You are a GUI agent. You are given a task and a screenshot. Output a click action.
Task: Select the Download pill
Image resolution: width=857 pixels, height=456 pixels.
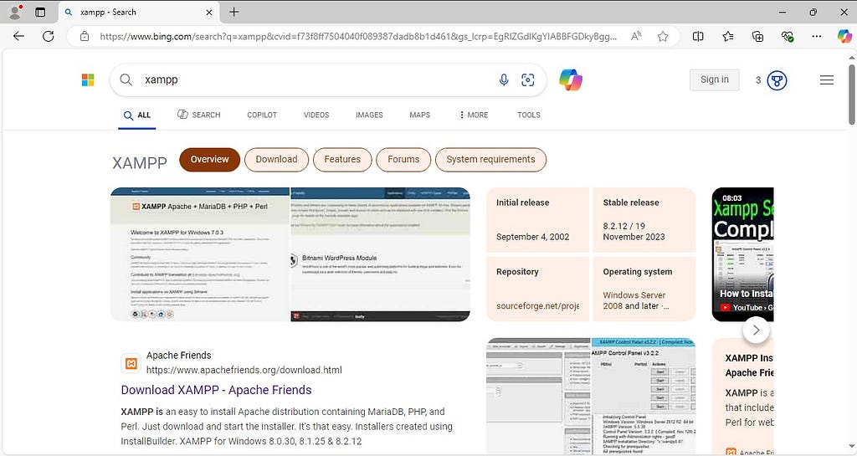tap(276, 160)
